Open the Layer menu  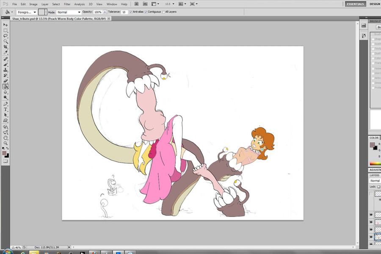click(x=45, y=4)
